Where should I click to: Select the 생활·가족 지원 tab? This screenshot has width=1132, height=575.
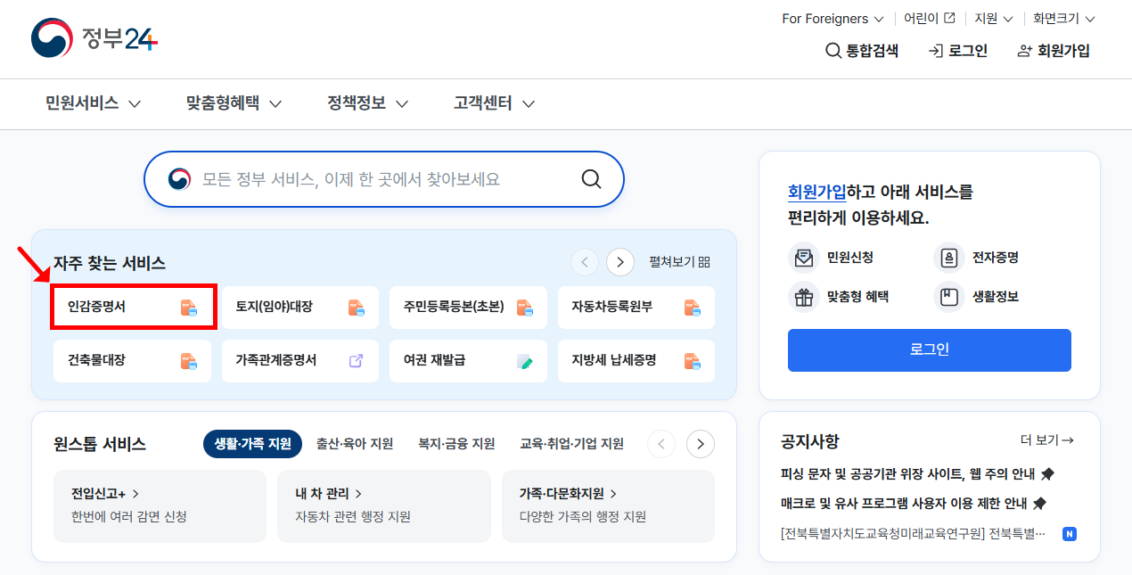(252, 443)
